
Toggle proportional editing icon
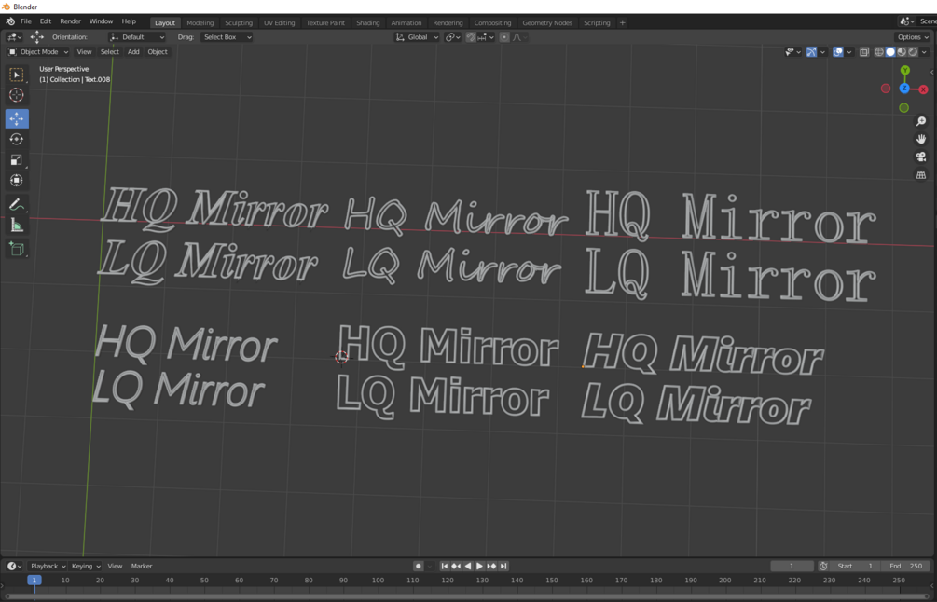coord(504,37)
